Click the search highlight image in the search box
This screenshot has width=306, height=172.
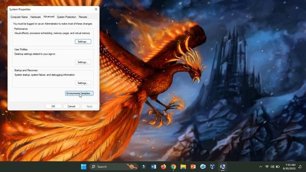(132, 167)
